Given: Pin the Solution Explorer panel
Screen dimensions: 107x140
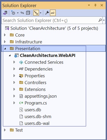Looking at the screenshot, I should click(x=95, y=5).
